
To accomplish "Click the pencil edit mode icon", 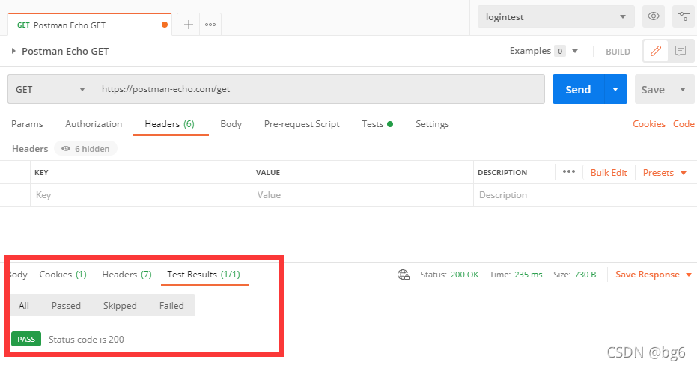I will point(656,51).
